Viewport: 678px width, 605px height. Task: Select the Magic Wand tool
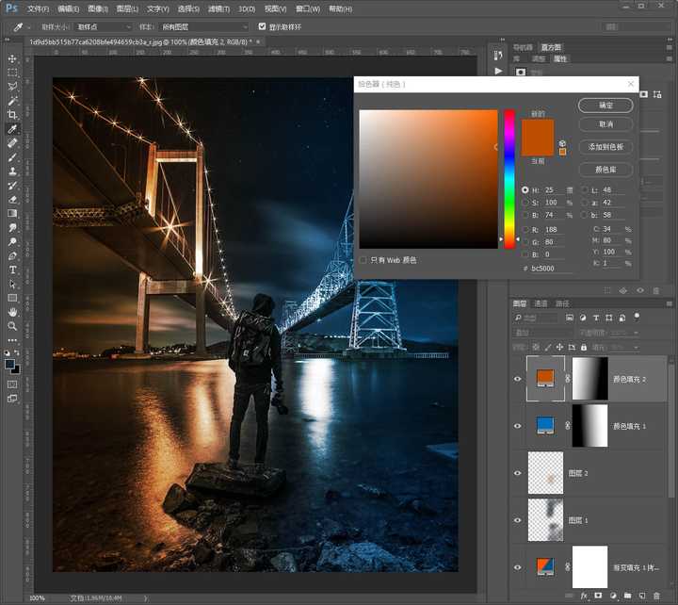pyautogui.click(x=12, y=101)
